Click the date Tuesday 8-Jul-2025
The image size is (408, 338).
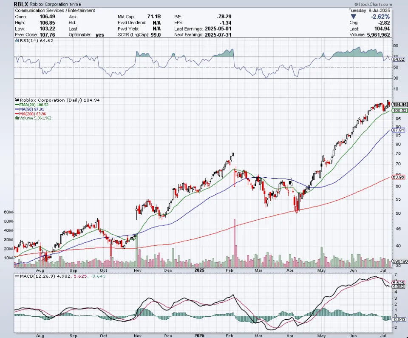tap(369, 10)
